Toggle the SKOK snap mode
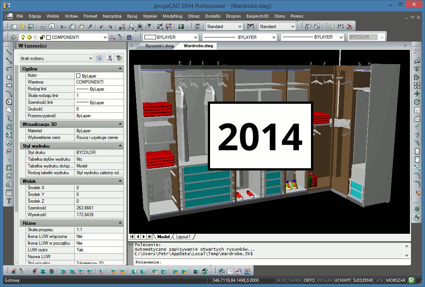This screenshot has height=287, width=425. point(281,280)
